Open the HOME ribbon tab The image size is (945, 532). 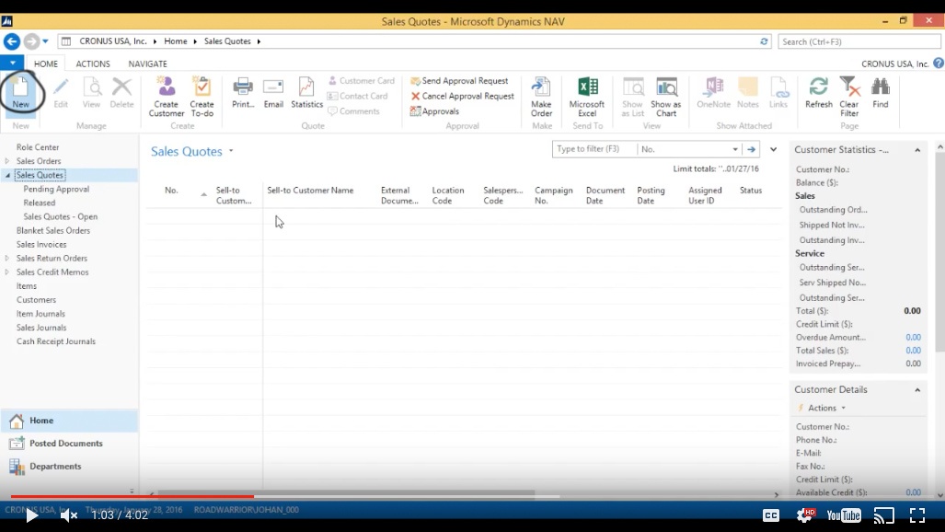click(x=46, y=64)
